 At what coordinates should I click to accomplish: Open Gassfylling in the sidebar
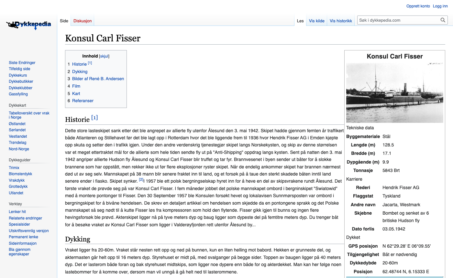18,94
